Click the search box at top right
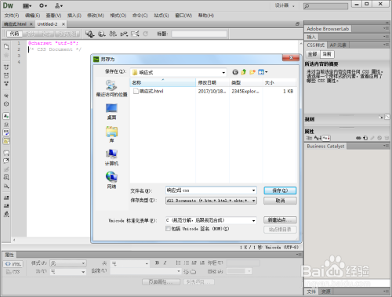 pos(325,6)
